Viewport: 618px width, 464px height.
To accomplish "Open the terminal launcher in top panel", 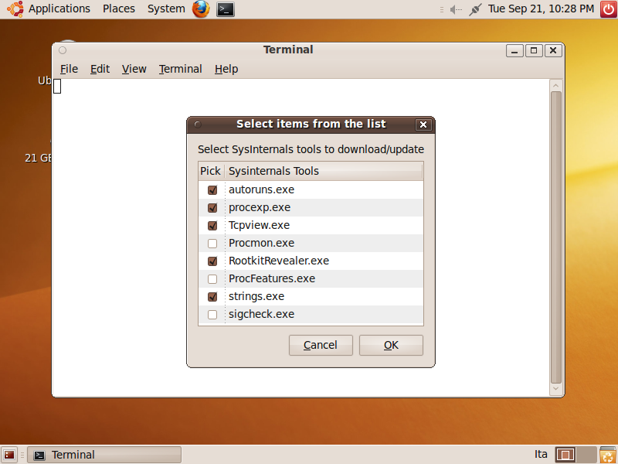I will [226, 9].
